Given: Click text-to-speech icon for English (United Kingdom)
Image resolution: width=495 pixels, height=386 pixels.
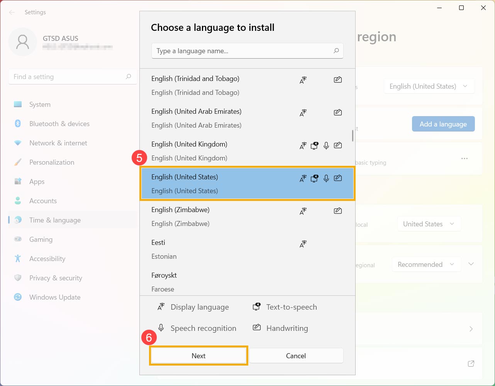Looking at the screenshot, I should (315, 145).
